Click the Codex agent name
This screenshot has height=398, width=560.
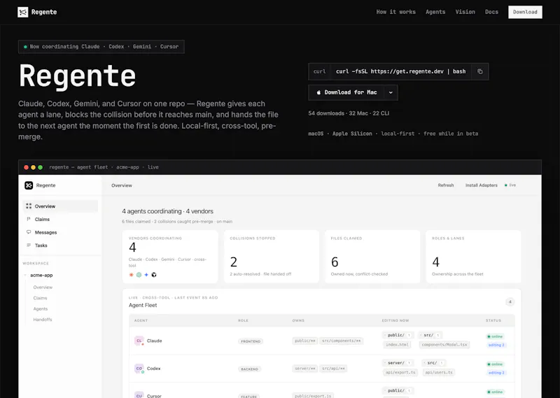click(x=153, y=369)
